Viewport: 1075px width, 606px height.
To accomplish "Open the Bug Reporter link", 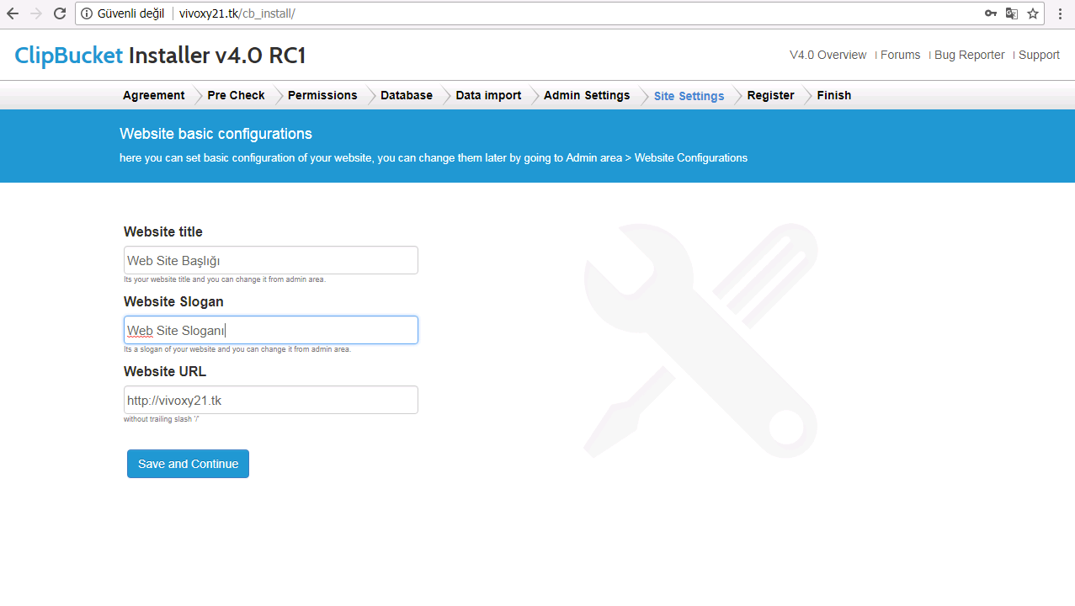I will 969,55.
